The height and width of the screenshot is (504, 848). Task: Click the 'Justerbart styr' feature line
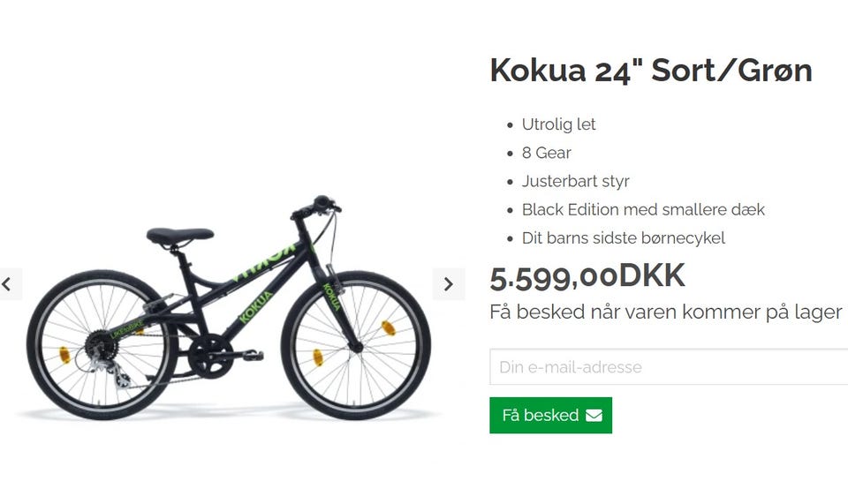(x=575, y=181)
